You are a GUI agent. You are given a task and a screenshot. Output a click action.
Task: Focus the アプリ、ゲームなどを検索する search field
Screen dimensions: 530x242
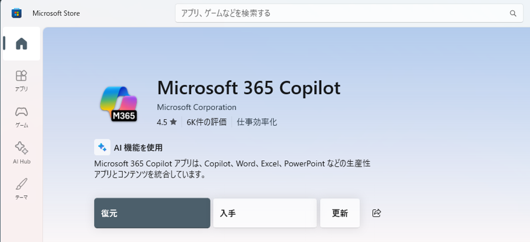[x=349, y=13]
